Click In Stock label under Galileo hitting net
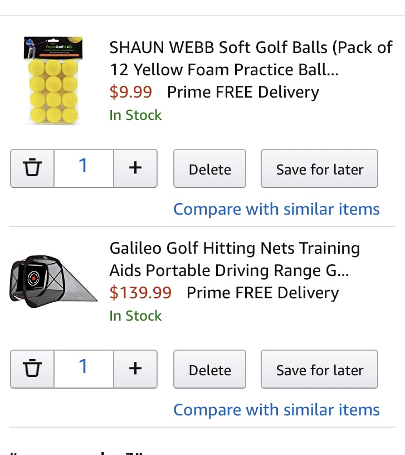 (135, 316)
